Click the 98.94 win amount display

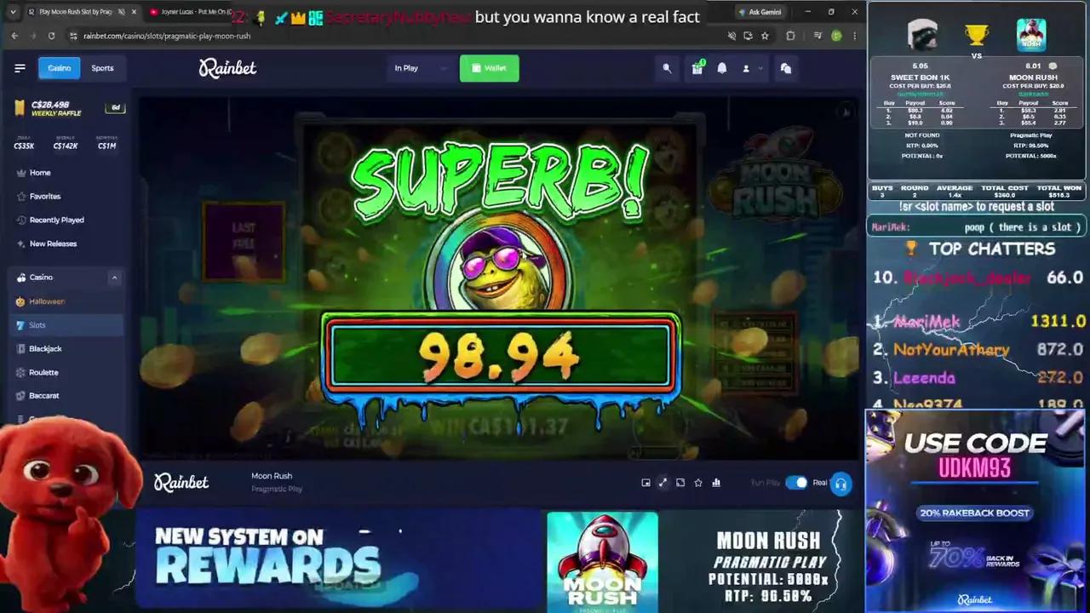tap(500, 356)
